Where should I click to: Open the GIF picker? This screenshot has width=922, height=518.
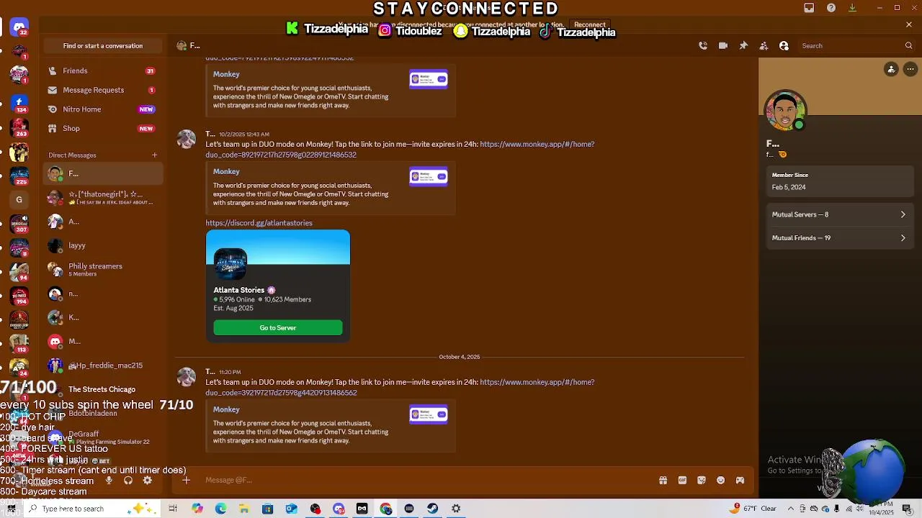pos(682,480)
